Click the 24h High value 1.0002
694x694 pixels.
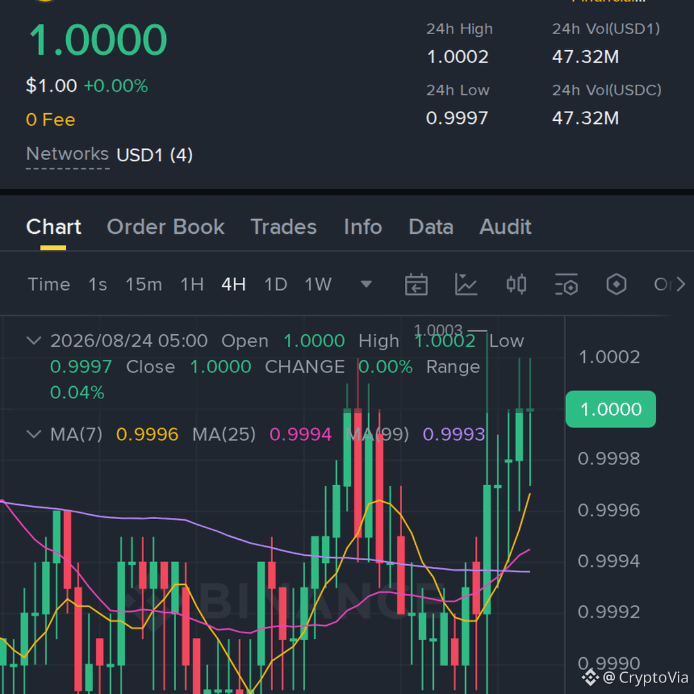pyautogui.click(x=458, y=57)
